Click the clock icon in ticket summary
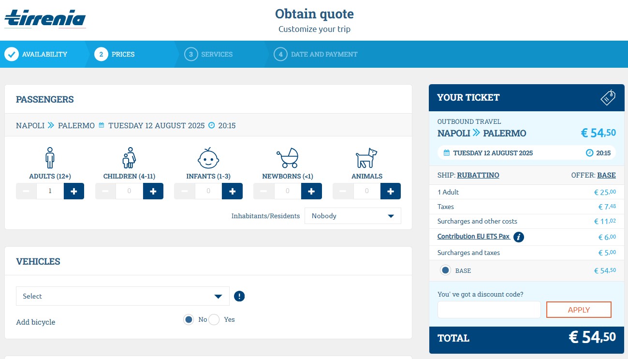628x359 pixels. click(x=589, y=153)
